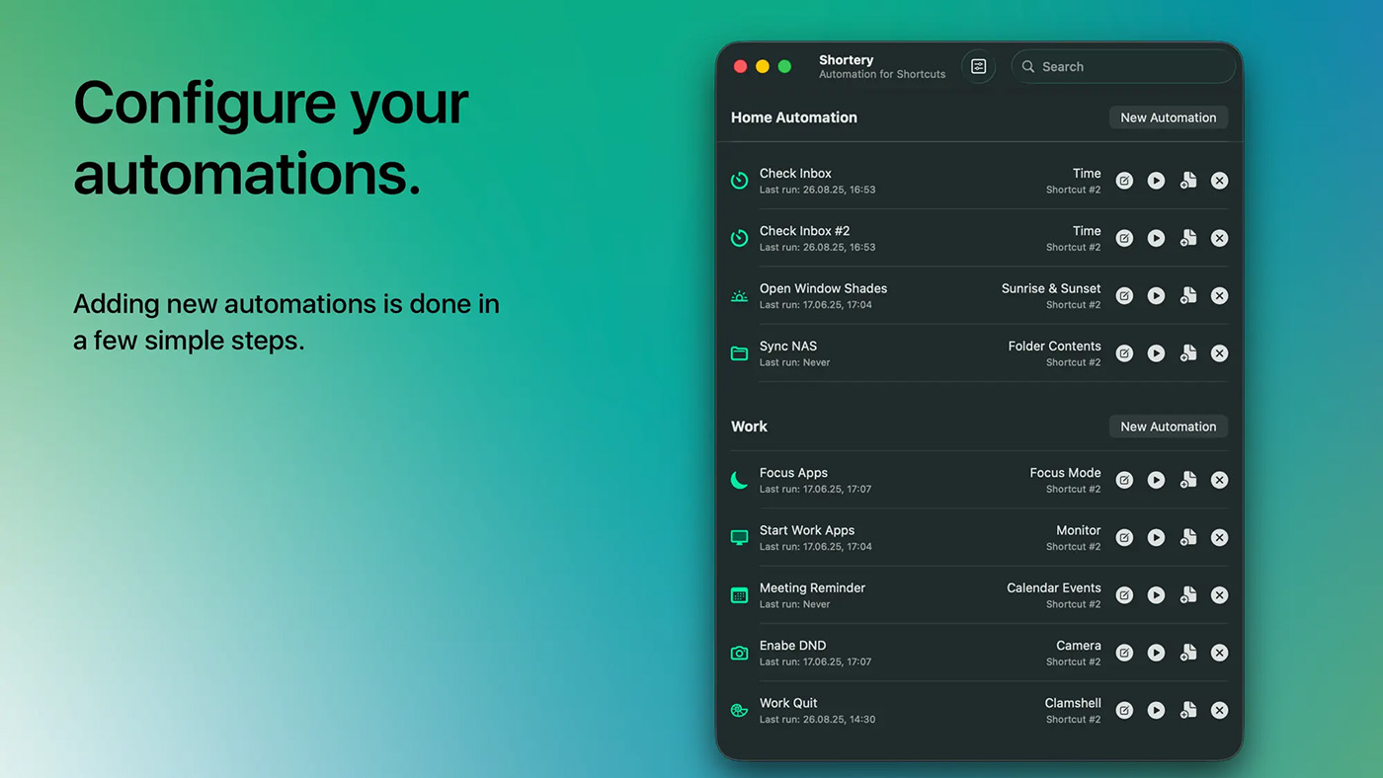Click the timer icon for Check Inbox

739,181
